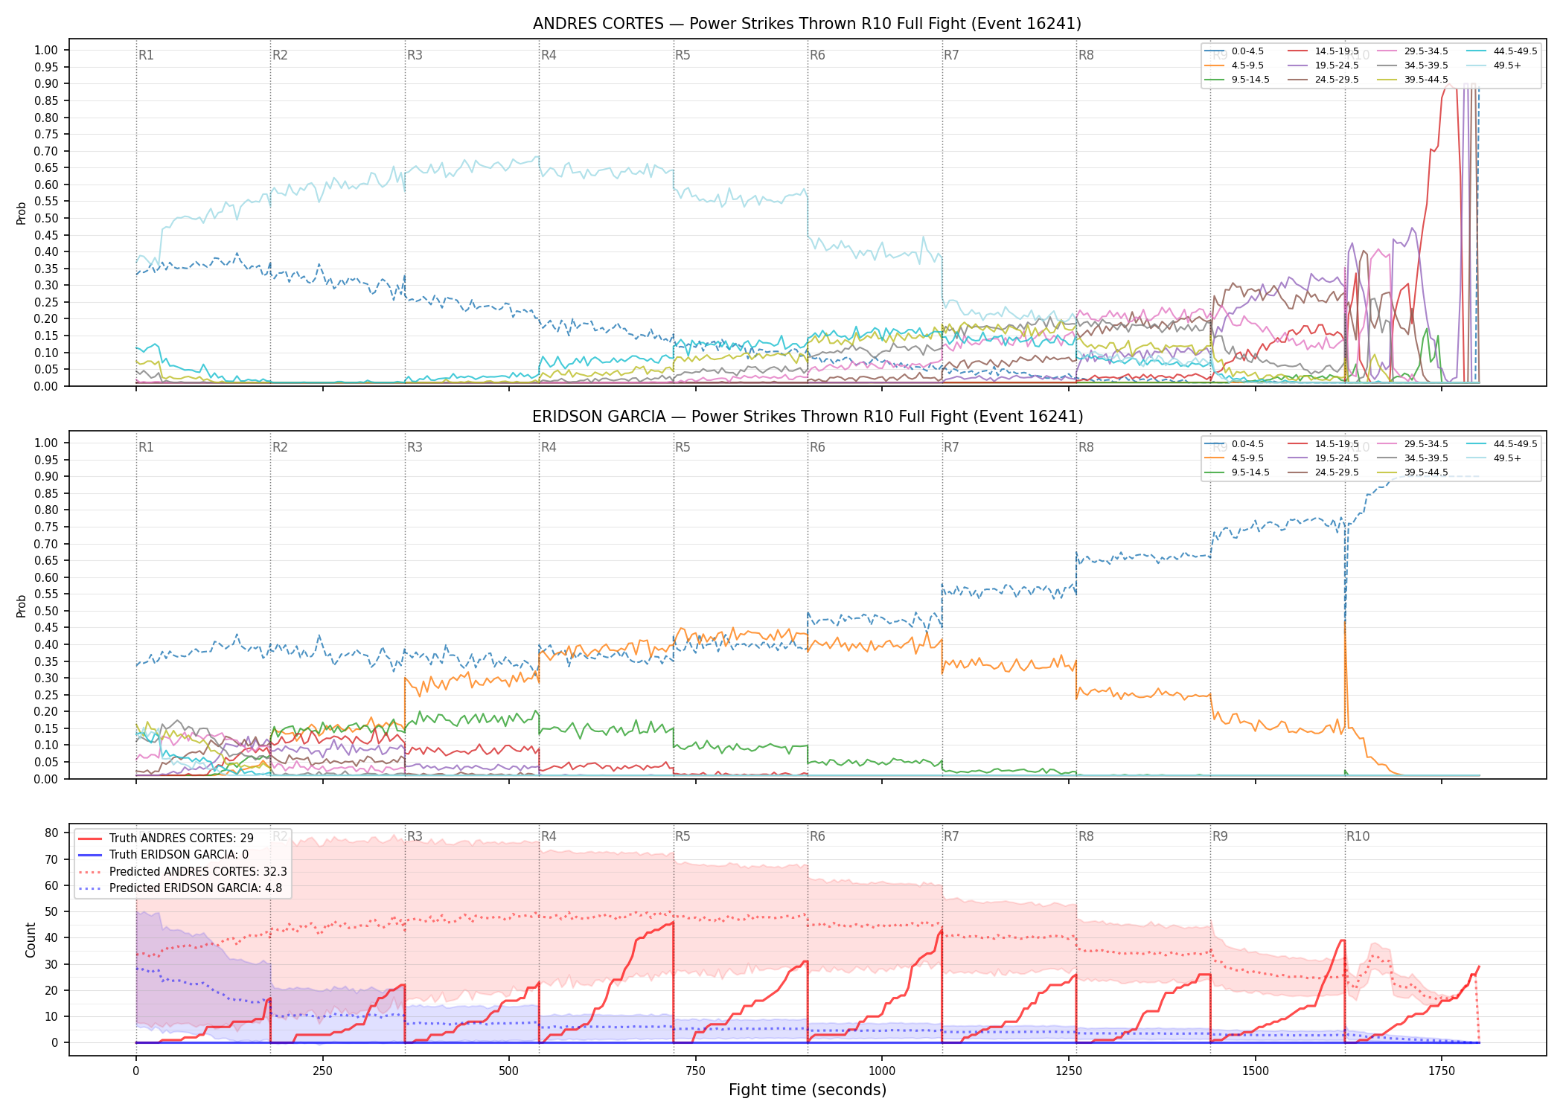
Task: Click the R1 round marker in Cortes chart
Action: click(146, 55)
